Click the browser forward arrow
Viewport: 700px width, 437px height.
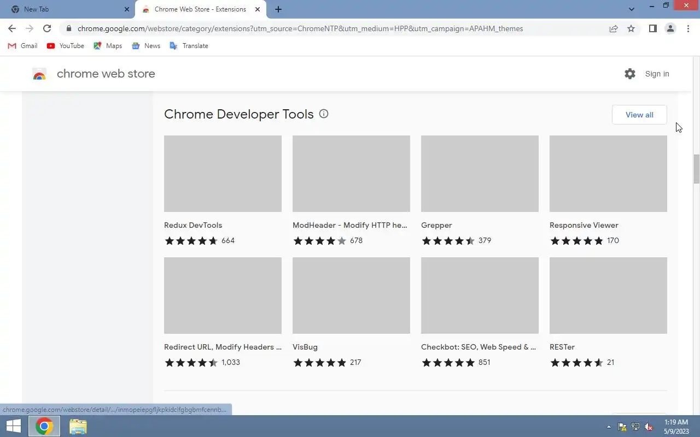[30, 28]
